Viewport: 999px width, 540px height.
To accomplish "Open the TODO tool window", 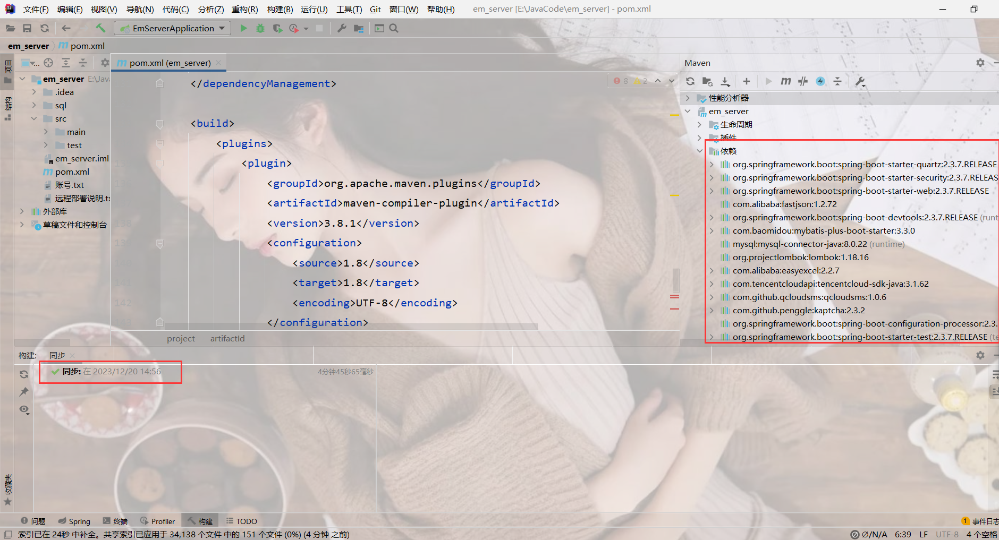I will (x=242, y=521).
